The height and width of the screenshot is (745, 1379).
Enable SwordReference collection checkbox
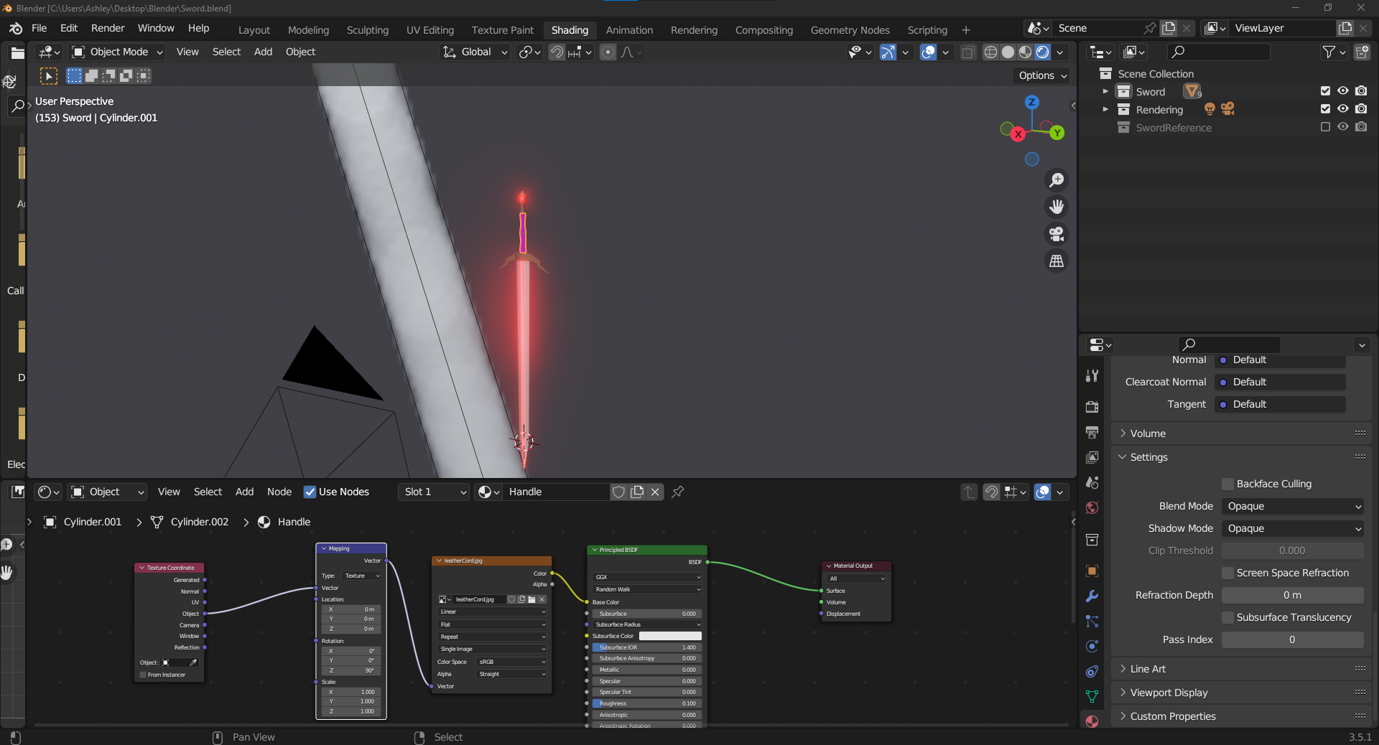(1325, 127)
